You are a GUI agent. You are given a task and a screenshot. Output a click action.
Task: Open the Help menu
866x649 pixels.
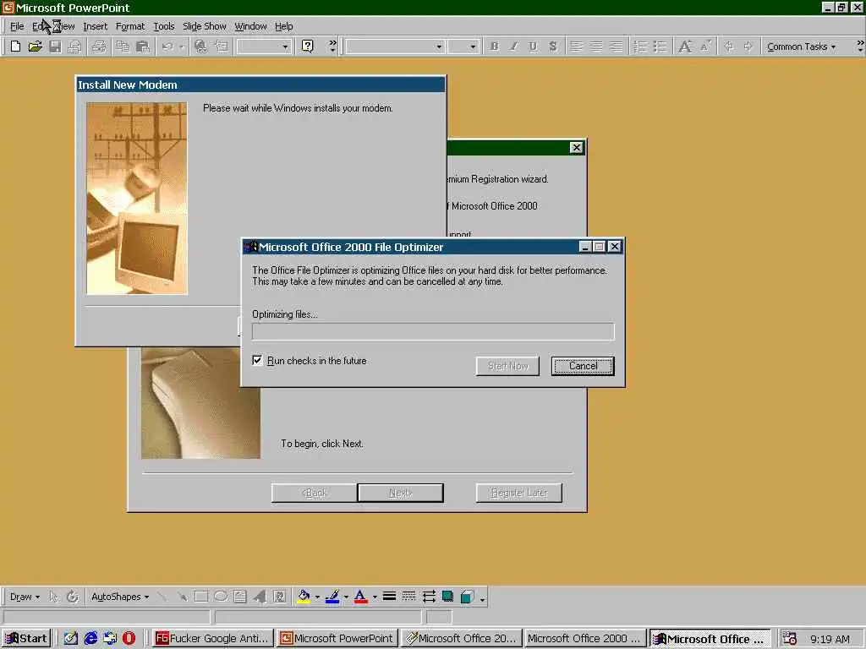[284, 26]
